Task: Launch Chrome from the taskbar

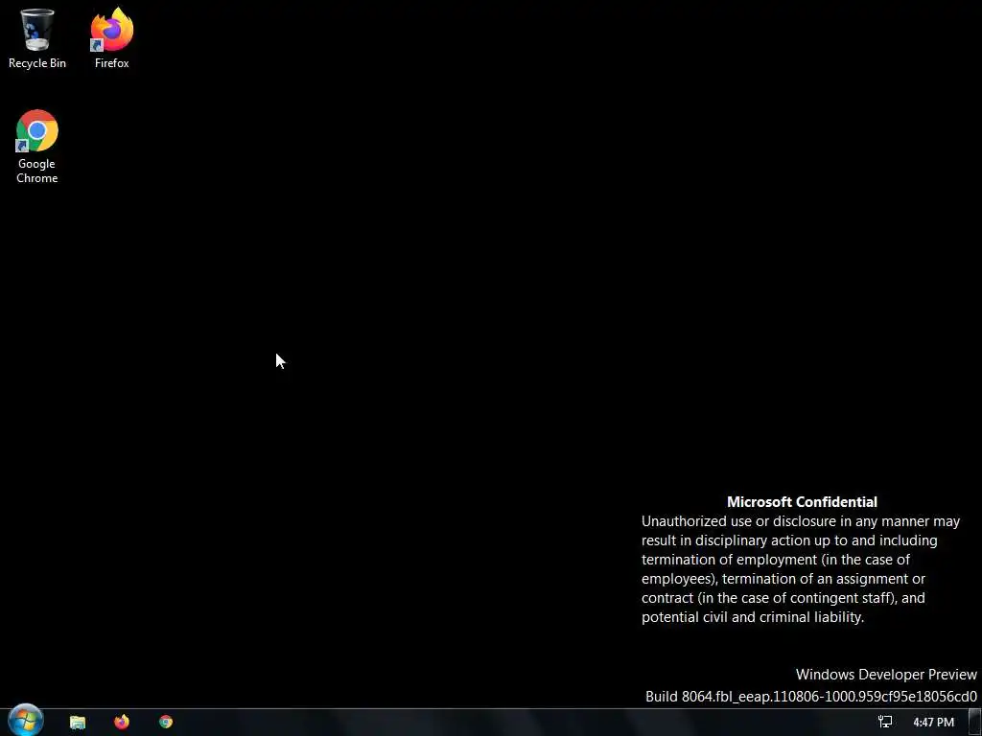Action: (x=166, y=722)
